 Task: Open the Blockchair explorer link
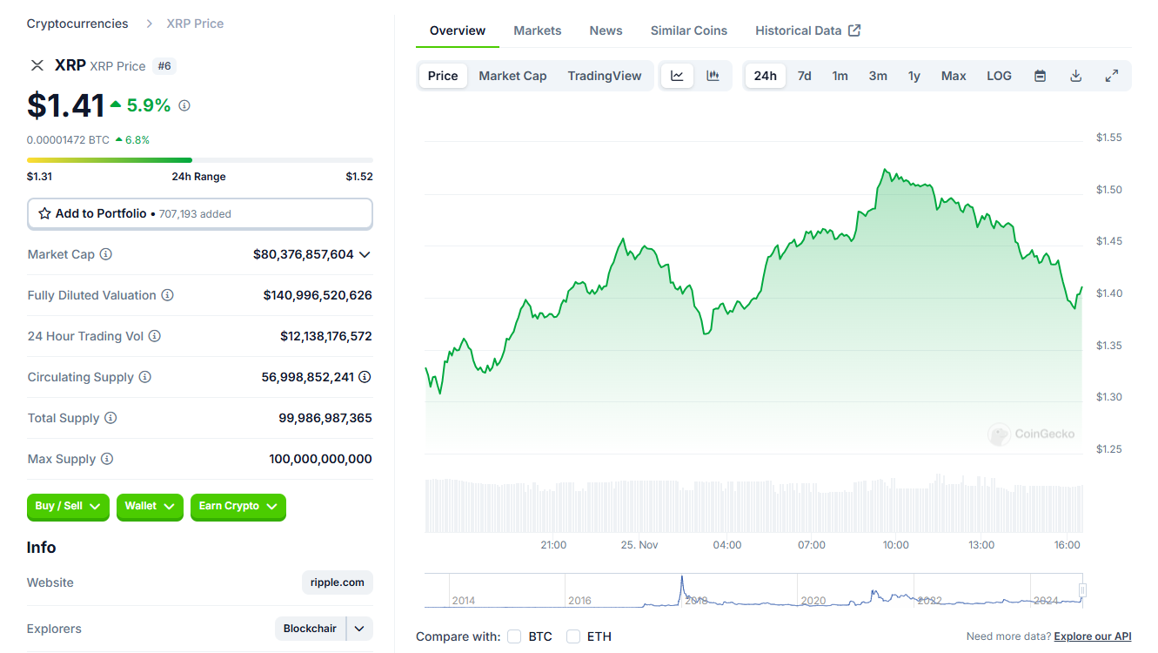click(311, 629)
